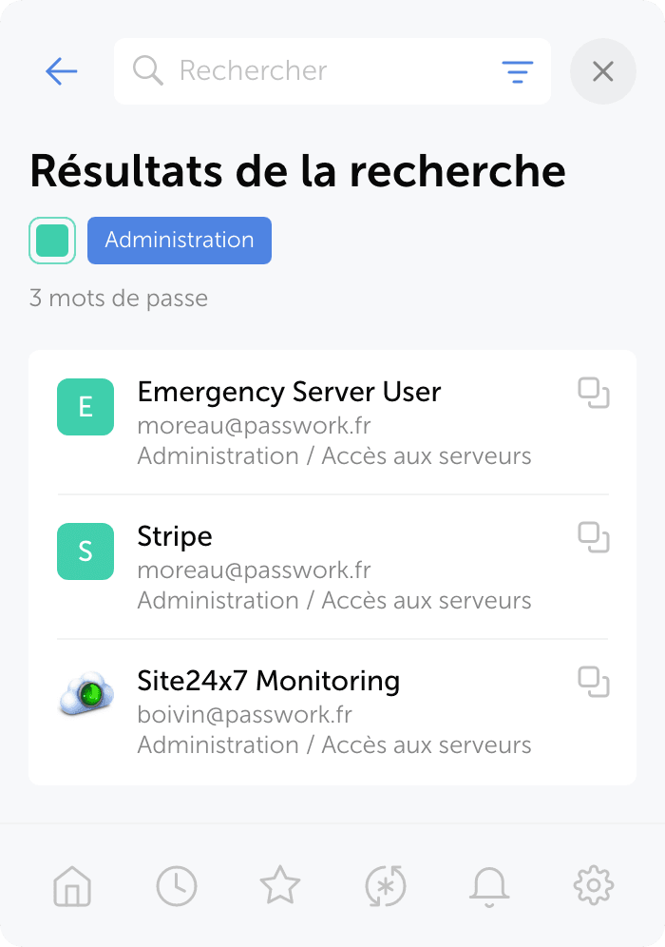This screenshot has width=665, height=947.
Task: Open the password generator tab
Action: (x=386, y=886)
